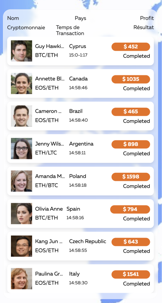Click Jenny Wilson's avatar with glasses
This screenshot has height=303, width=162.
click(x=22, y=149)
